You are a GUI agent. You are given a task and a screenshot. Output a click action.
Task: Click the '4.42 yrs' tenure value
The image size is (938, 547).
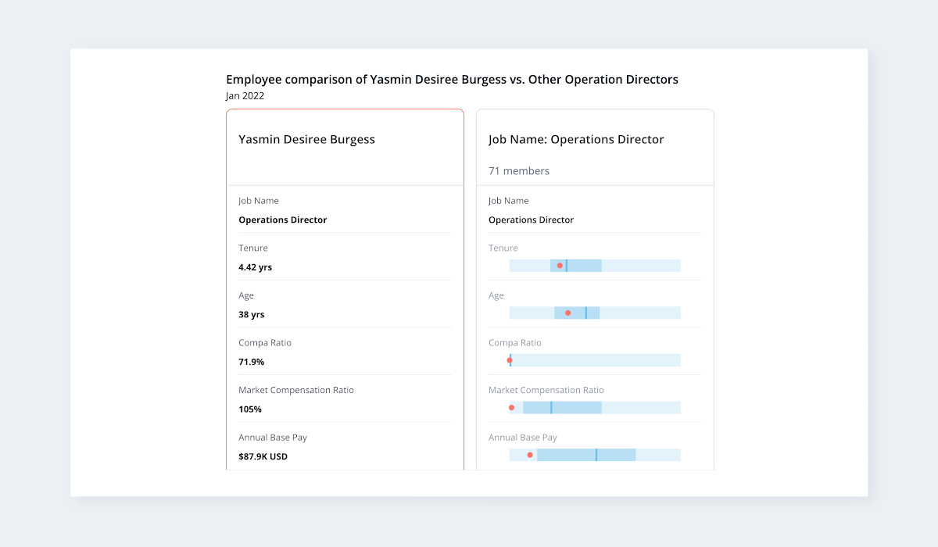coord(256,267)
